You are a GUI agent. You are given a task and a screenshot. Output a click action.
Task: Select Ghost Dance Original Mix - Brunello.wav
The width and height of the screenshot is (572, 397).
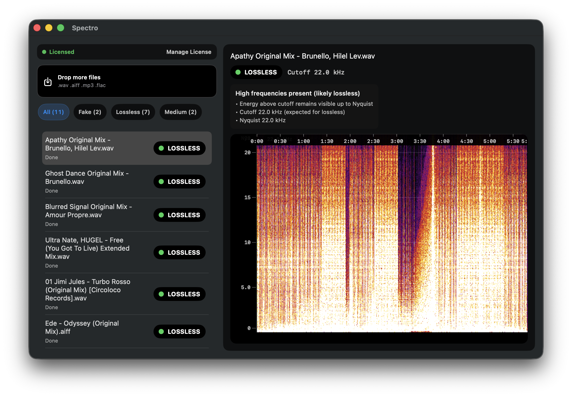[87, 177]
